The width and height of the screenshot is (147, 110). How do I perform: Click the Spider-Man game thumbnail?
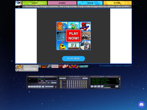[85, 26]
